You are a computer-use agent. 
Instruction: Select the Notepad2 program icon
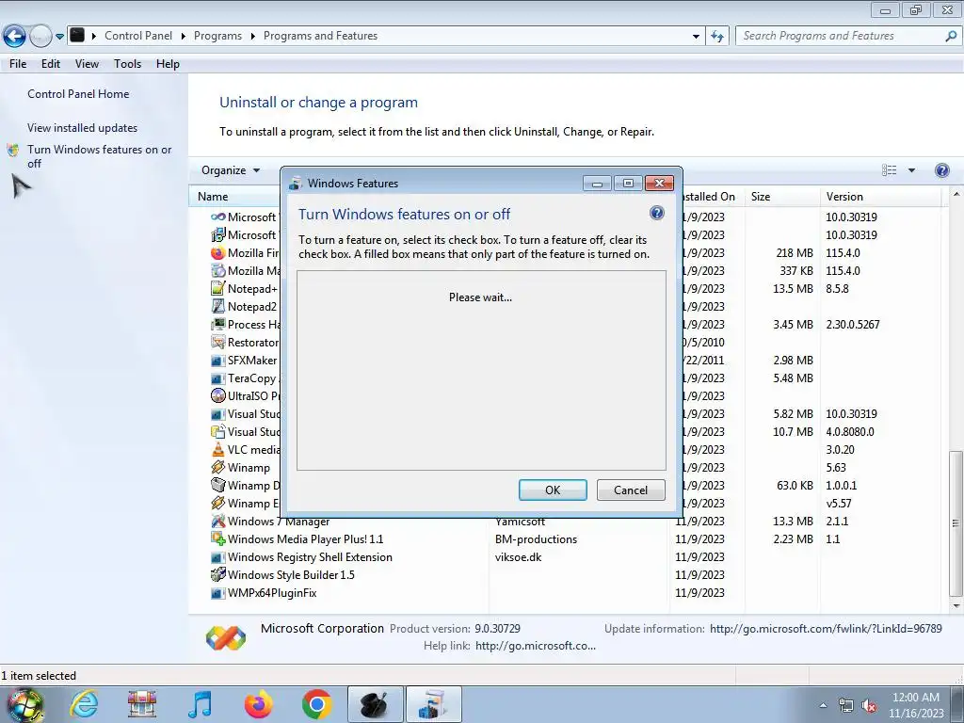point(217,306)
